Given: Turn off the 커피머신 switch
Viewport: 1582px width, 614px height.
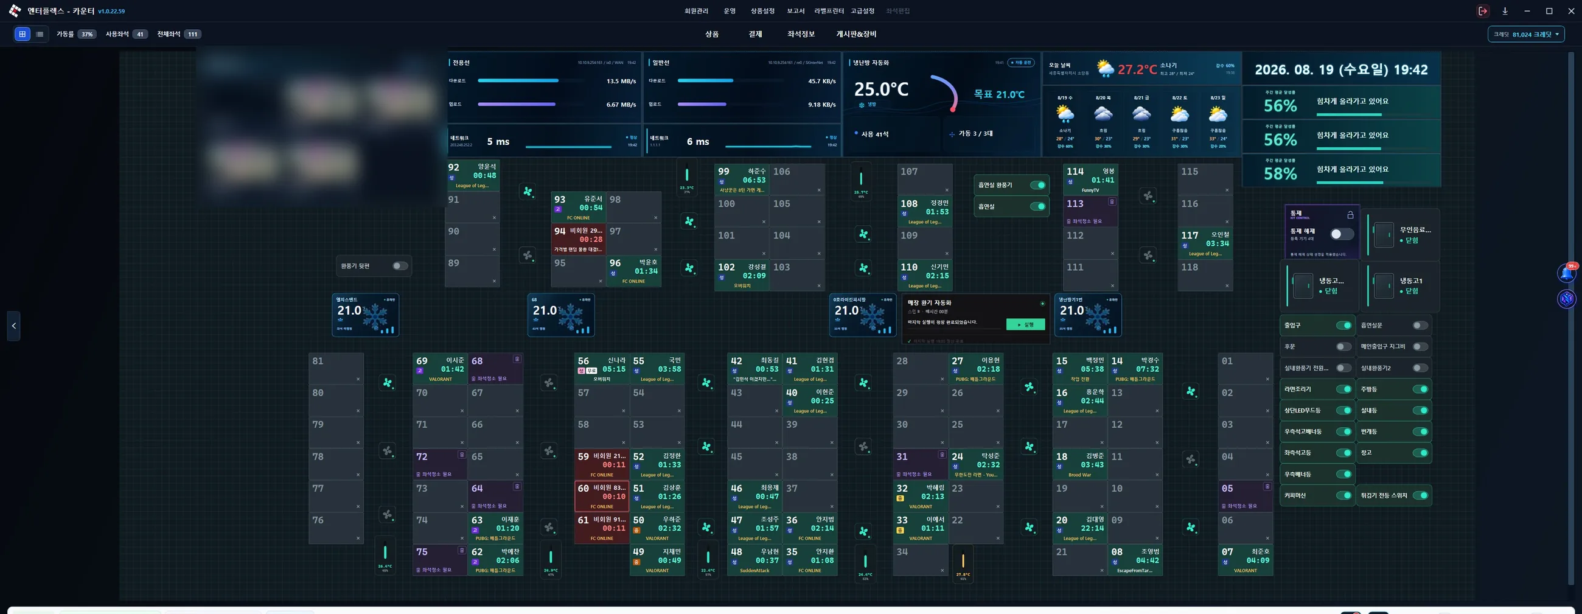Looking at the screenshot, I should [x=1343, y=495].
